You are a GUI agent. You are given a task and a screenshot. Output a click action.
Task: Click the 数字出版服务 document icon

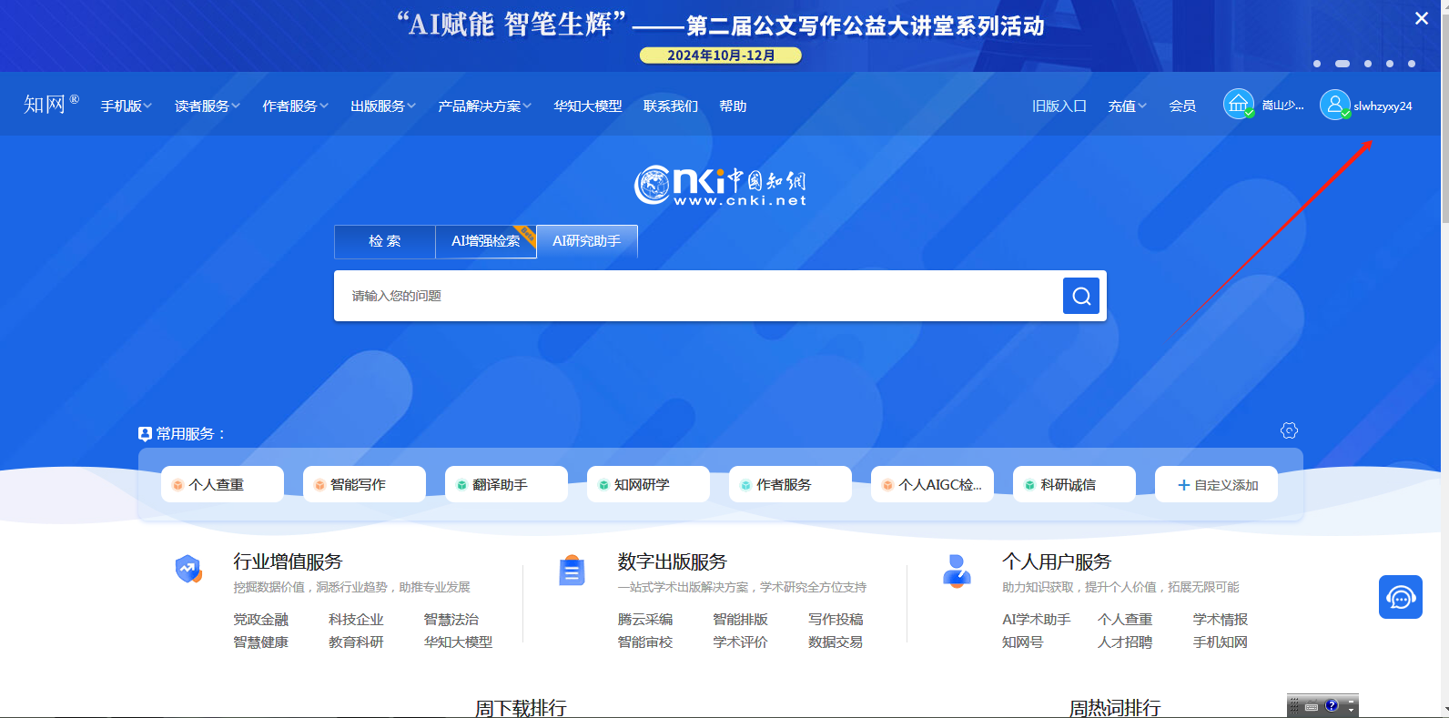click(572, 571)
